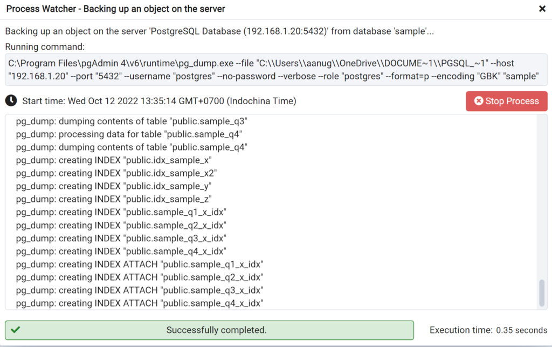Click the stop icon inside Stop Process button

(479, 100)
